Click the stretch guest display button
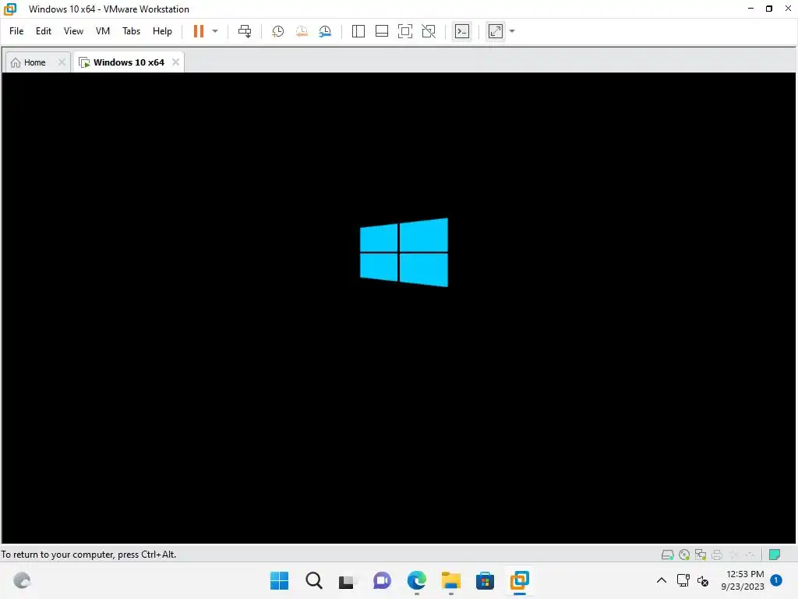 (495, 31)
